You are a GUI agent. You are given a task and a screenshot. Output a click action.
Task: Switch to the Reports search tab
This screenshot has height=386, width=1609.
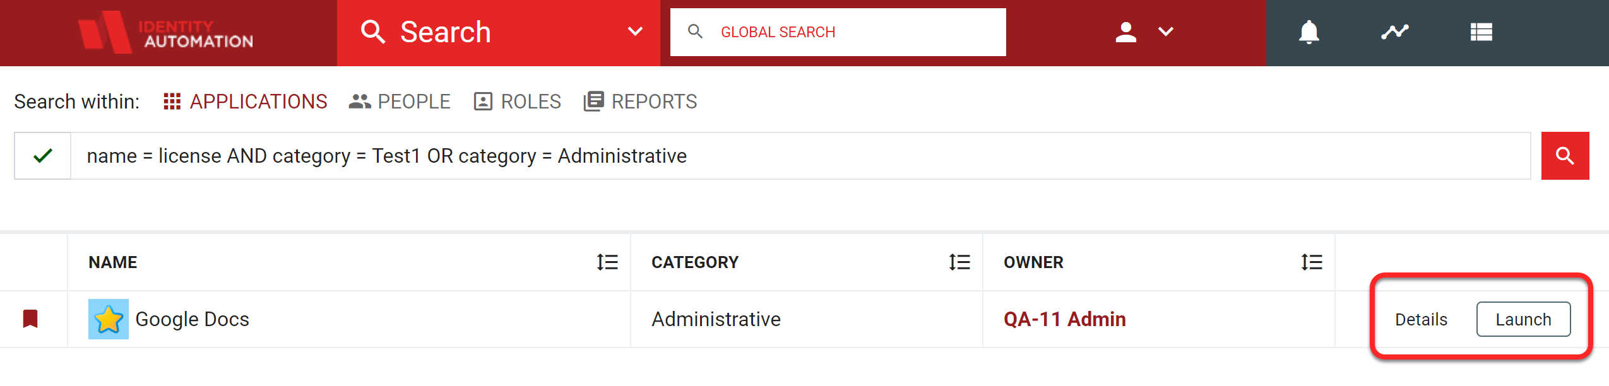click(640, 102)
